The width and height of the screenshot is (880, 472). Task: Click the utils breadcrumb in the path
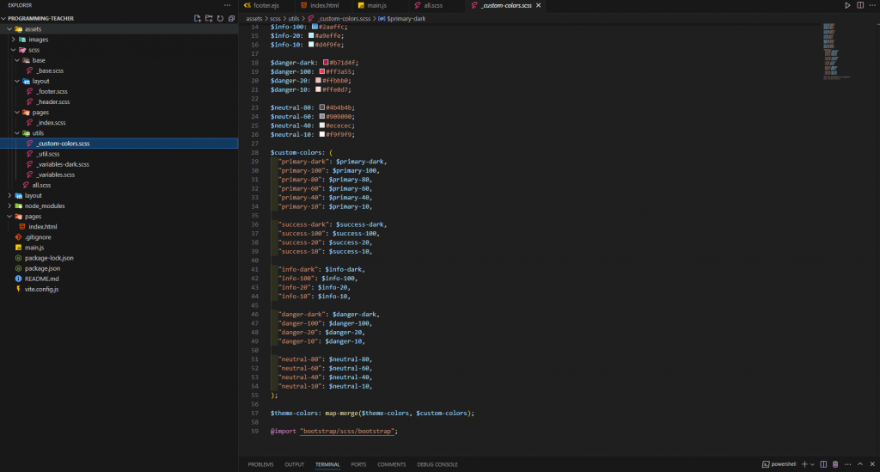[294, 18]
